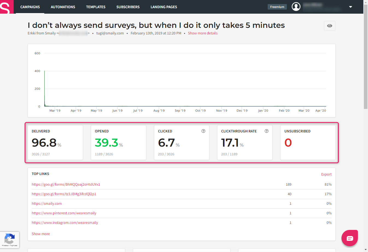Click the Freemium plan badge
Screen dimensions: 368x252
pyautogui.click(x=277, y=7)
